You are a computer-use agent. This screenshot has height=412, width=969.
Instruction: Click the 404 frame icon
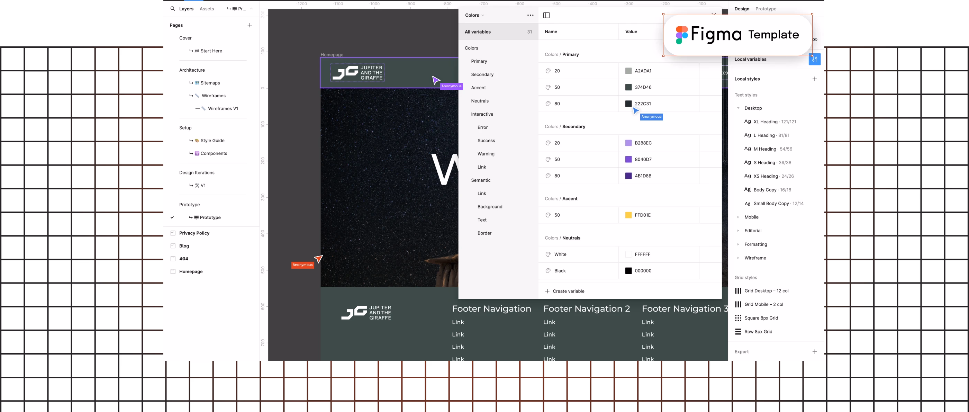[x=173, y=259]
